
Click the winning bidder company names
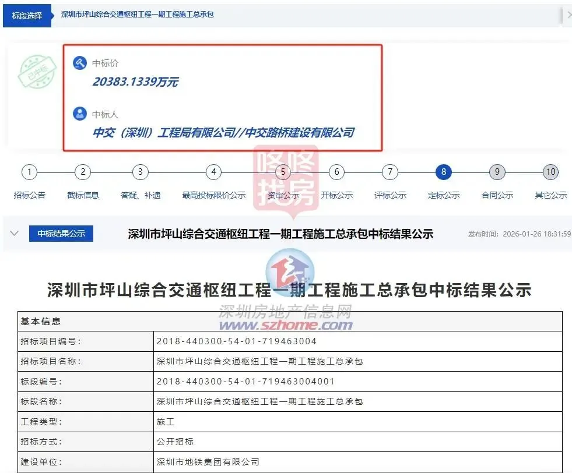coord(223,133)
